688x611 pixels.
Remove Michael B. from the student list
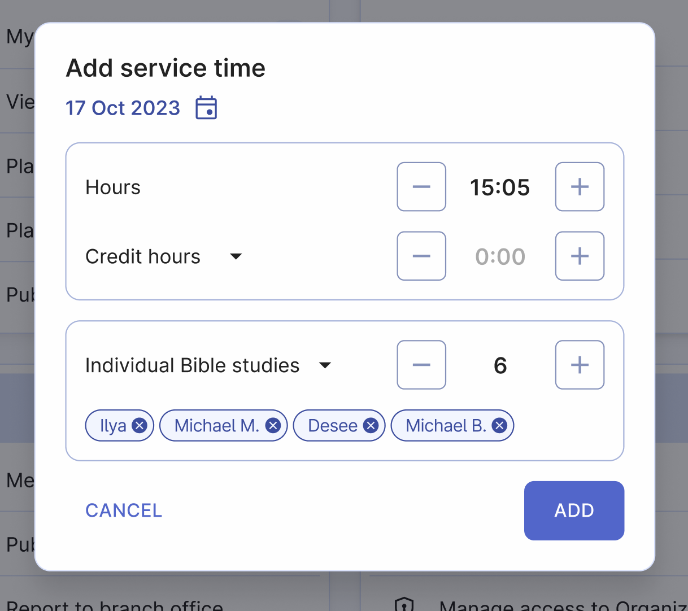[499, 426]
